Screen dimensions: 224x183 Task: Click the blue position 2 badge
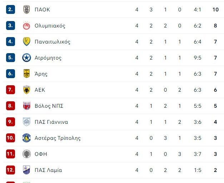10,10
